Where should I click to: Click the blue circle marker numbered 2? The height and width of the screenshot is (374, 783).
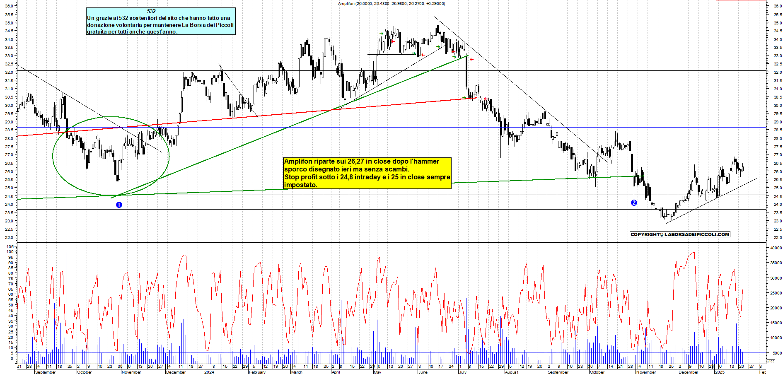[634, 203]
